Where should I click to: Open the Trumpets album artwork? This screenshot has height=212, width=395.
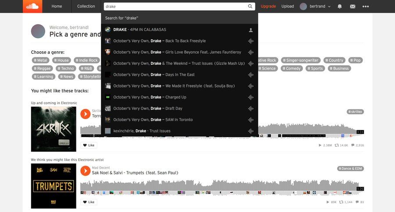click(x=54, y=186)
